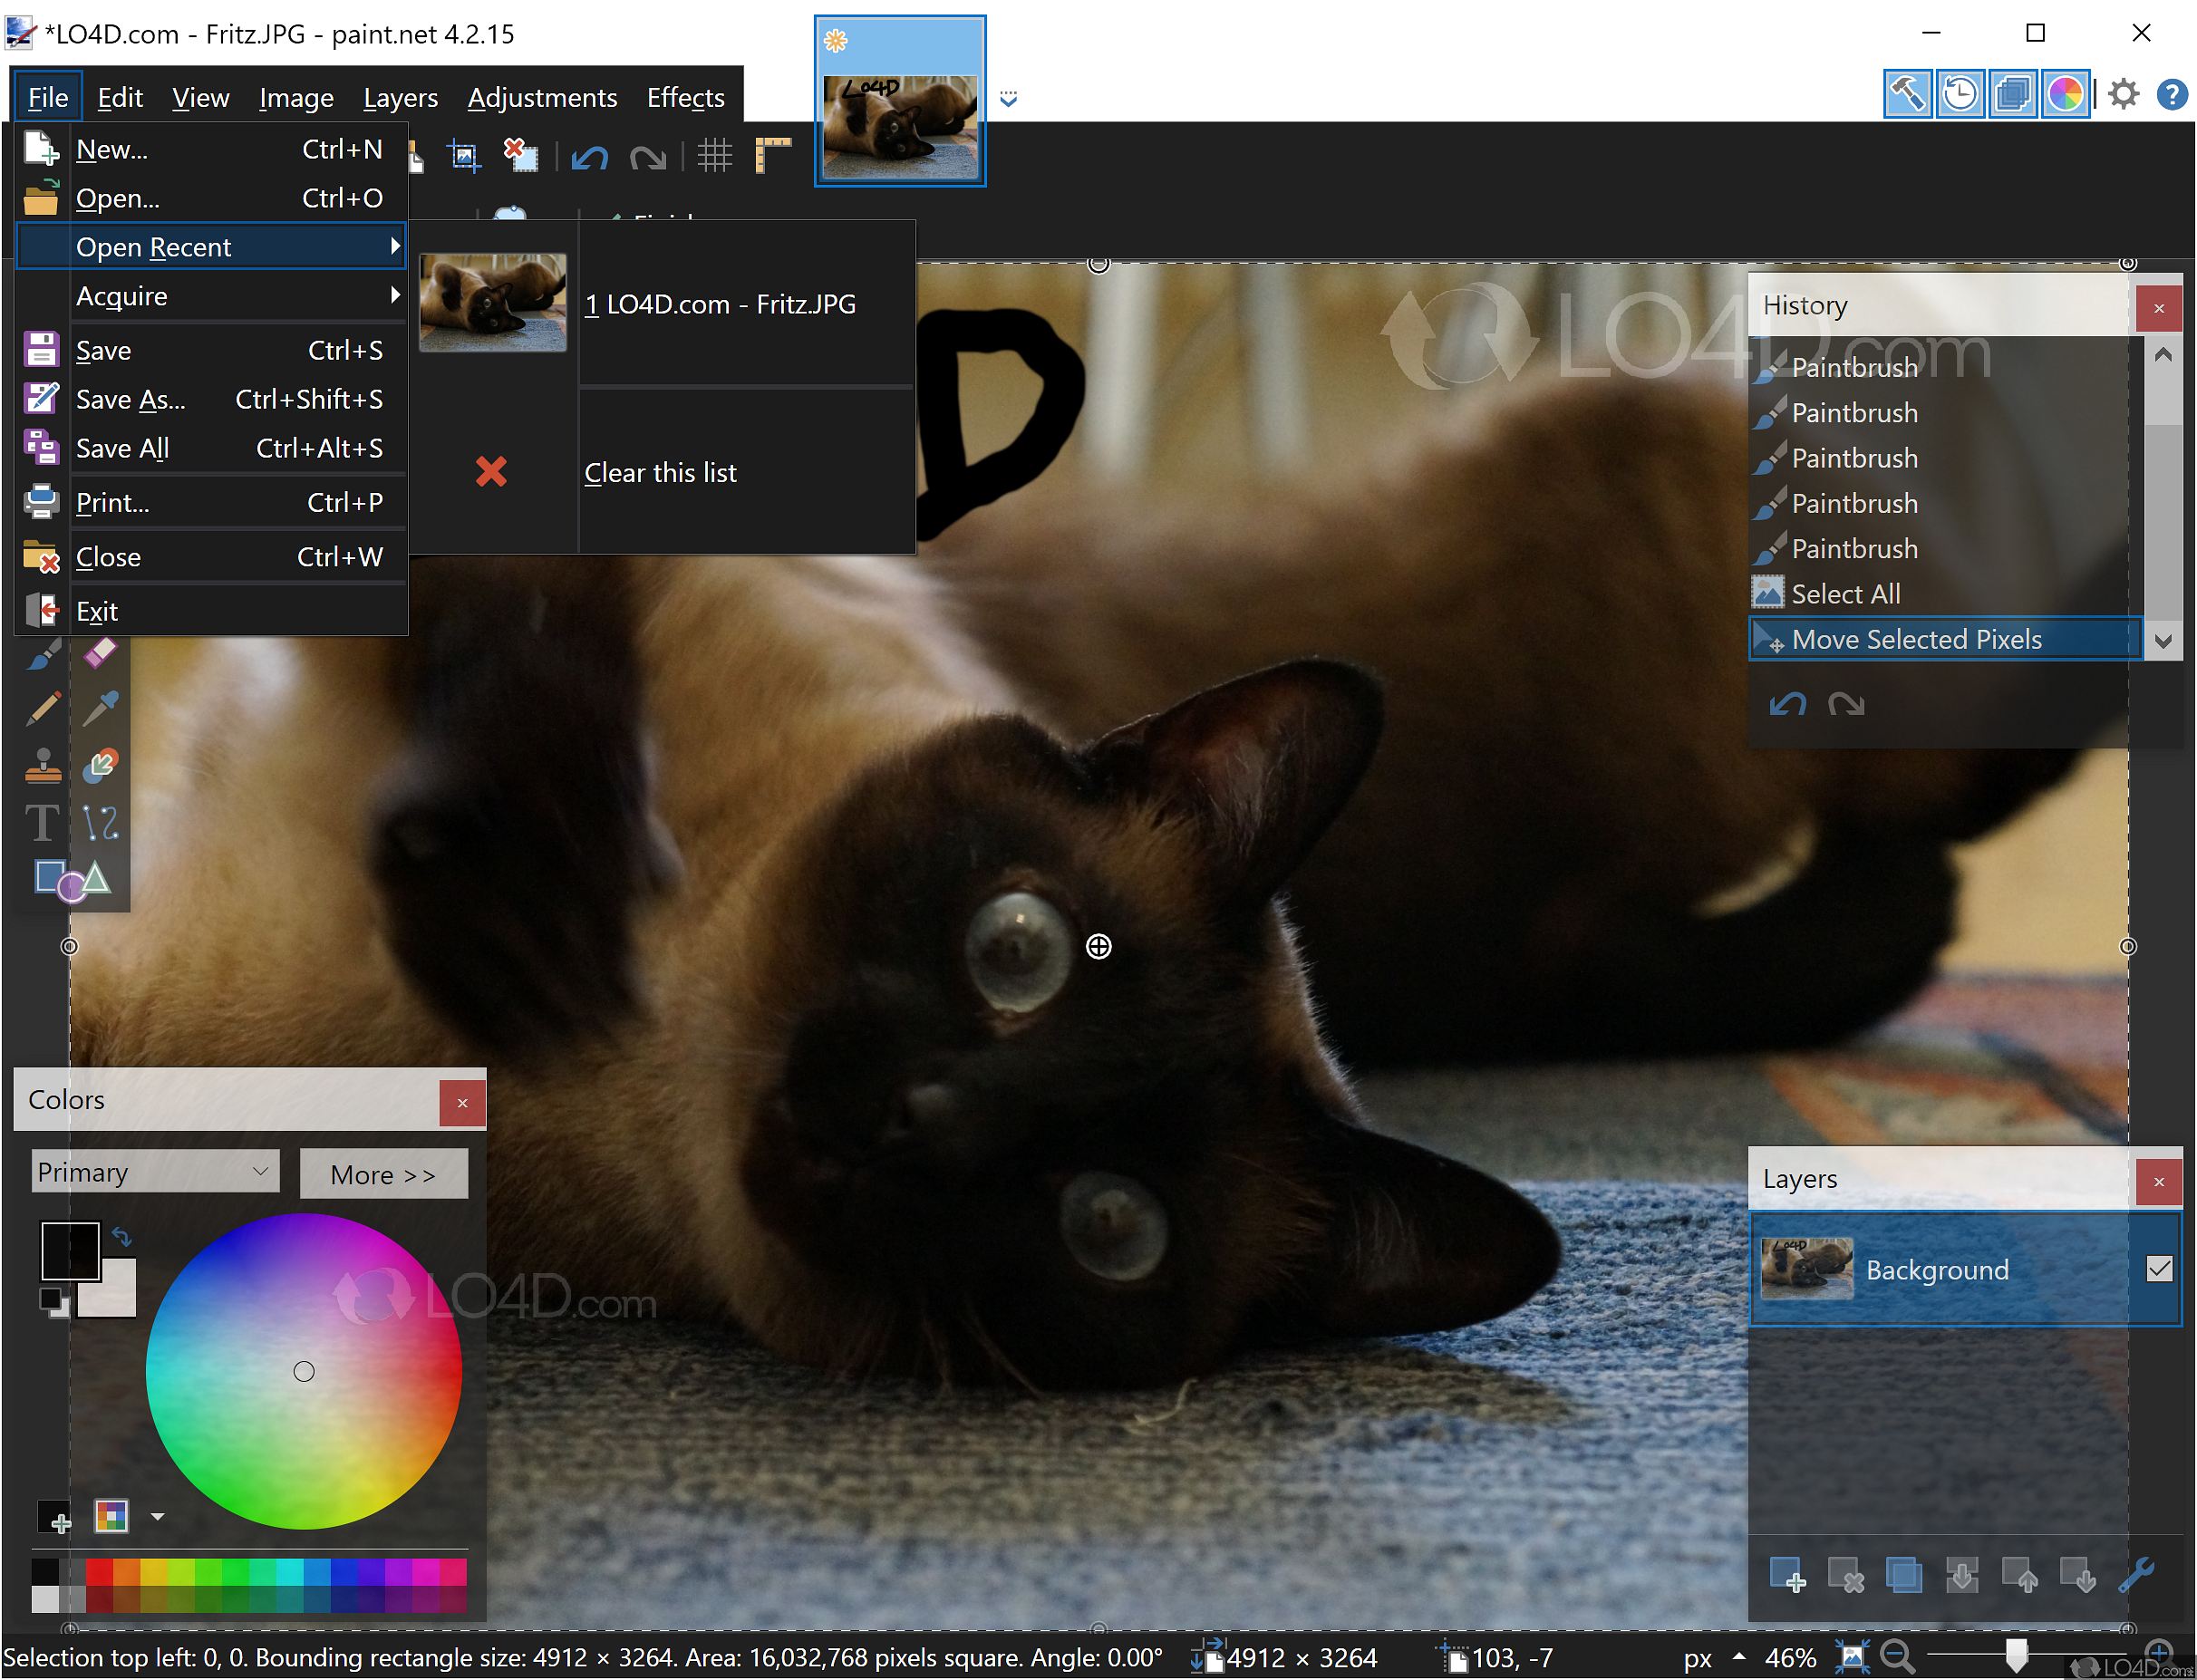
Task: Open the Edit menu
Action: pos(120,97)
